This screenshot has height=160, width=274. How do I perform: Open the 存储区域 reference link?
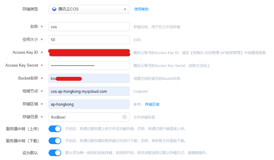152,104
